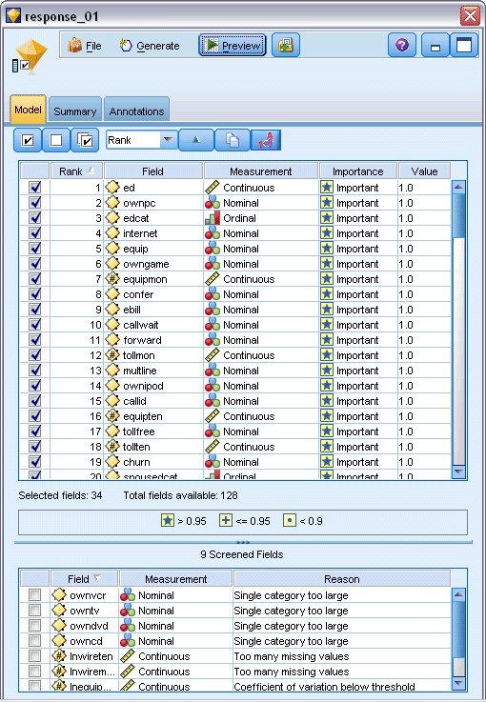The width and height of the screenshot is (486, 702).
Task: Click the splitter dots above Screened Fields
Action: (x=243, y=542)
